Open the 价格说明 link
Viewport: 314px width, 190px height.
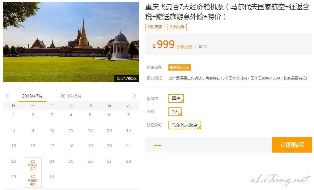184,47
